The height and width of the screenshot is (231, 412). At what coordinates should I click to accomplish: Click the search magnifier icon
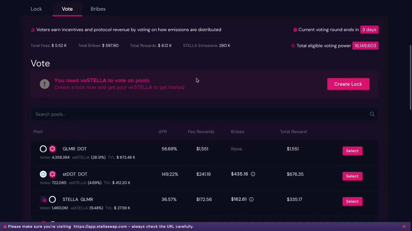372,114
